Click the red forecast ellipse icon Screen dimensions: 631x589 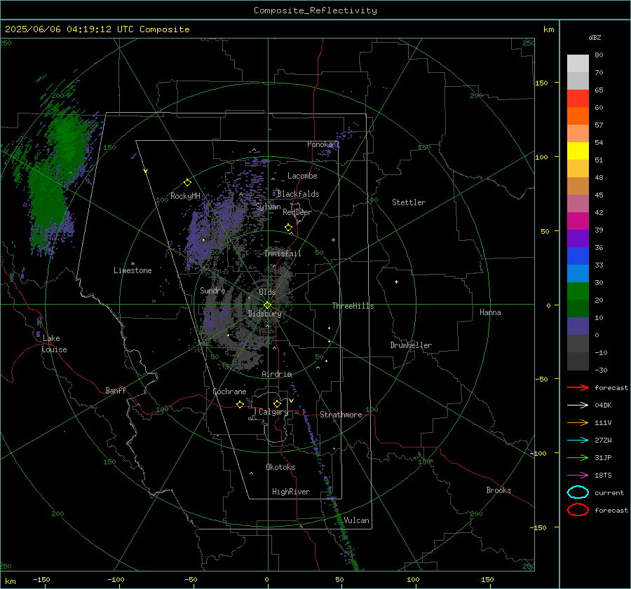coord(578,510)
